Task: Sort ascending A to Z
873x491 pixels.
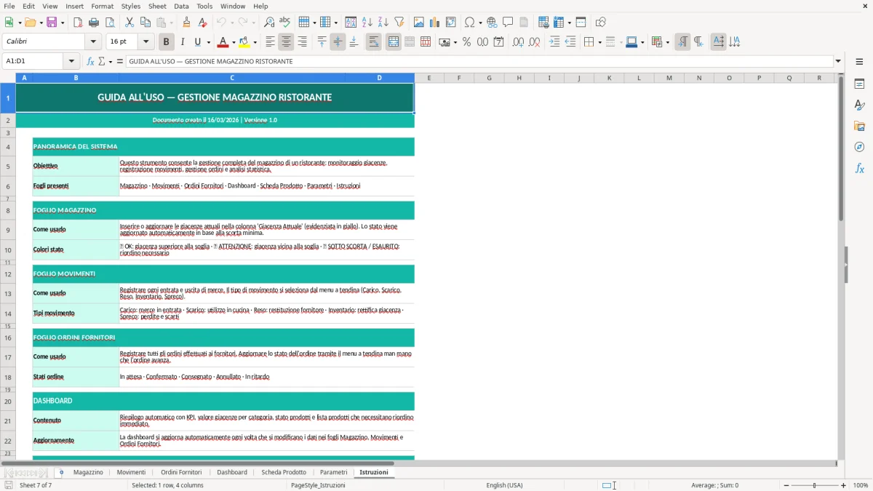Action: point(367,23)
